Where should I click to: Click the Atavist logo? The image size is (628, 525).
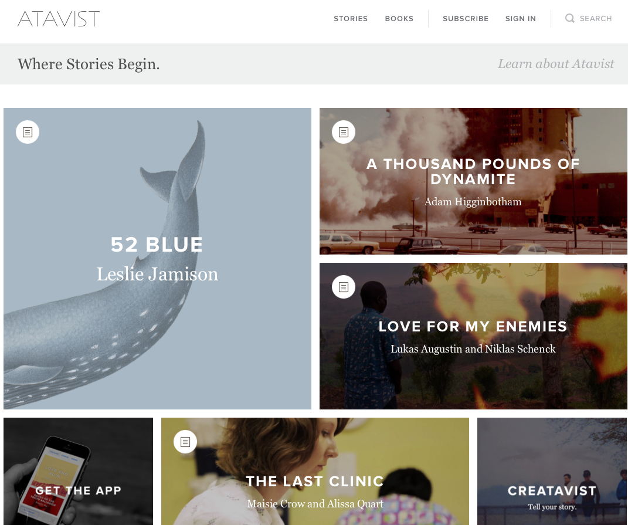point(59,19)
